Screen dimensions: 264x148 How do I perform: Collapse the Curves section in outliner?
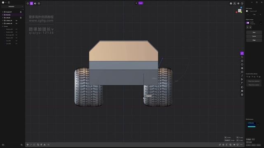3,26
